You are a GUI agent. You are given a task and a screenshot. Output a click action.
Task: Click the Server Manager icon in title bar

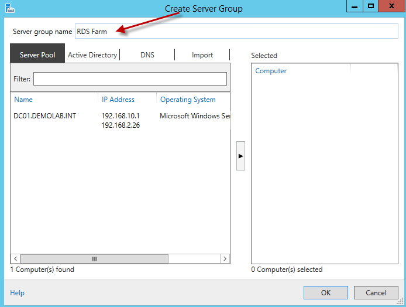(x=9, y=8)
